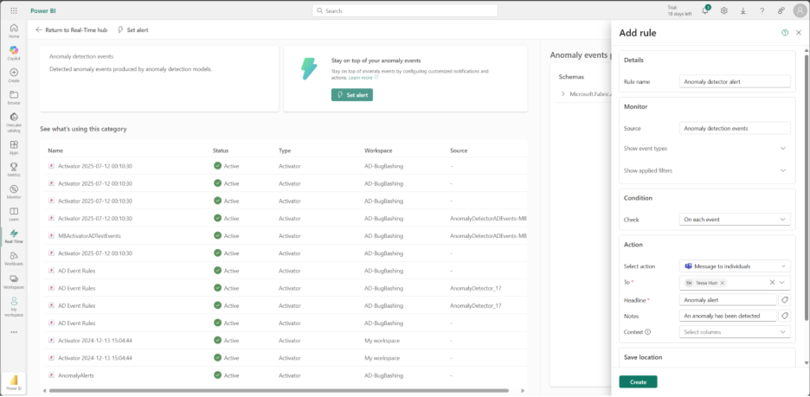This screenshot has height=397, width=810.
Task: Open the Check condition dropdown
Action: [735, 220]
